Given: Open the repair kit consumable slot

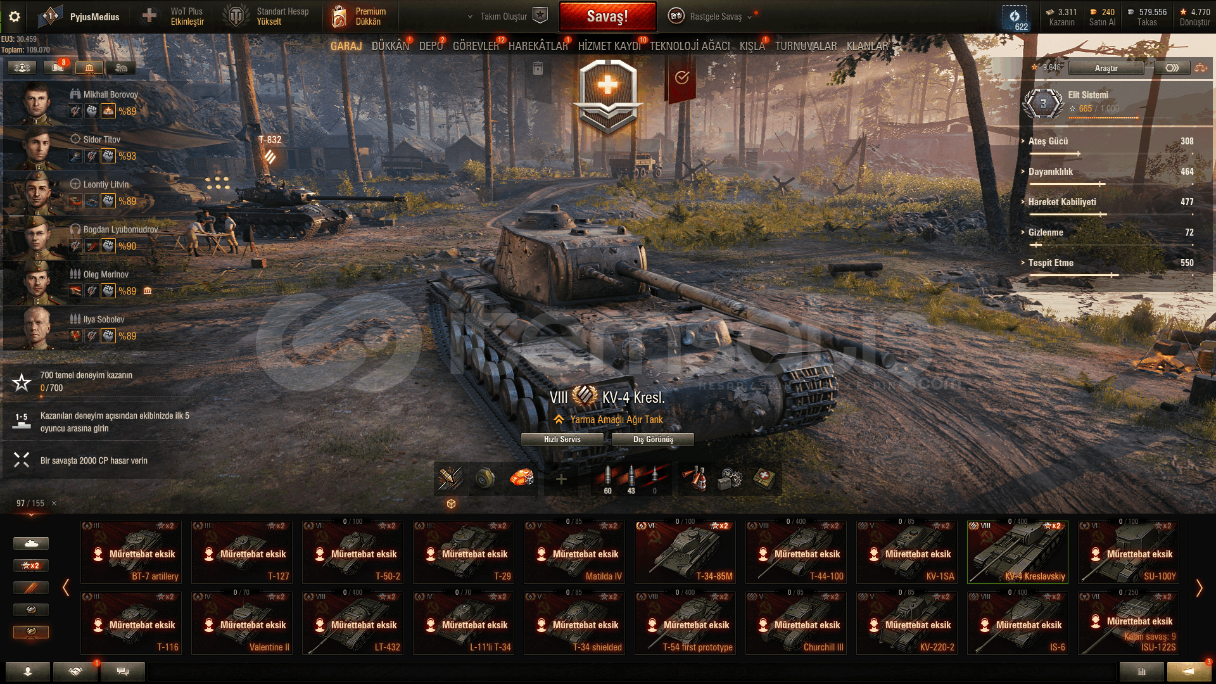Looking at the screenshot, I should click(730, 479).
